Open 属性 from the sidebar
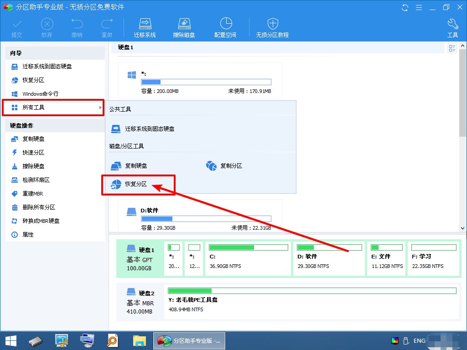467x350 pixels. coord(55,235)
